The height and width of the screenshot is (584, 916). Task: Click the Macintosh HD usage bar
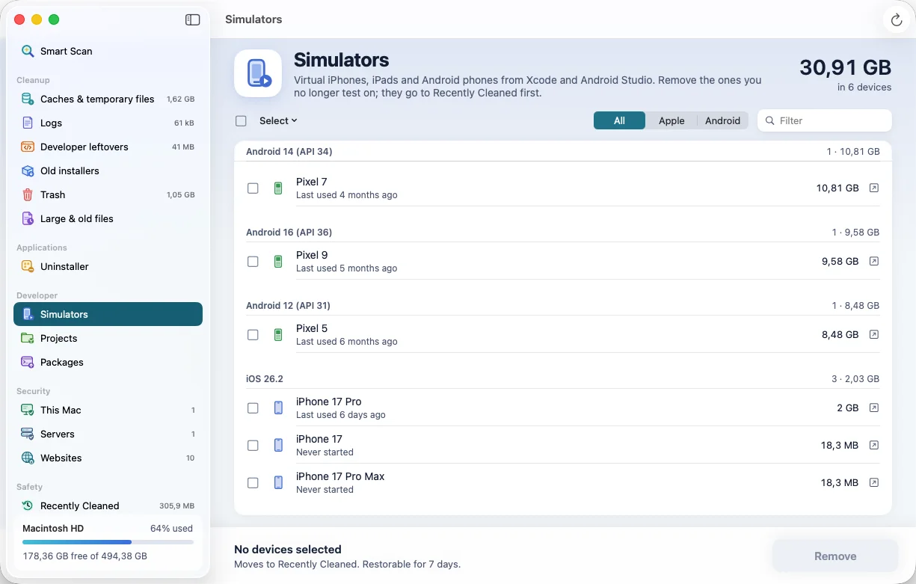click(x=108, y=542)
